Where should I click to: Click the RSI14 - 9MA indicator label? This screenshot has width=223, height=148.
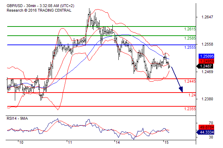pos(17,118)
